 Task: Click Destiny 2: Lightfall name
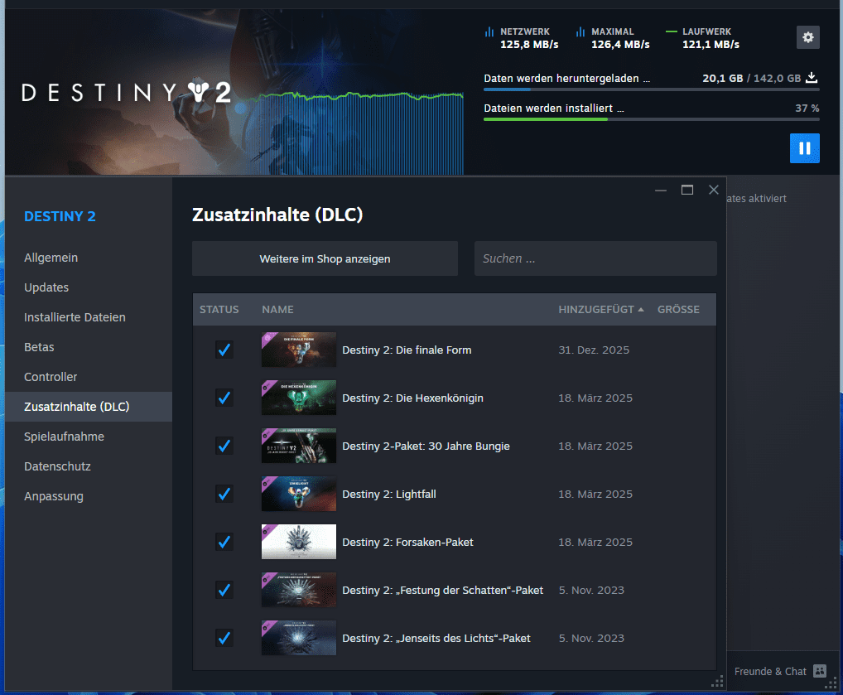coord(389,494)
